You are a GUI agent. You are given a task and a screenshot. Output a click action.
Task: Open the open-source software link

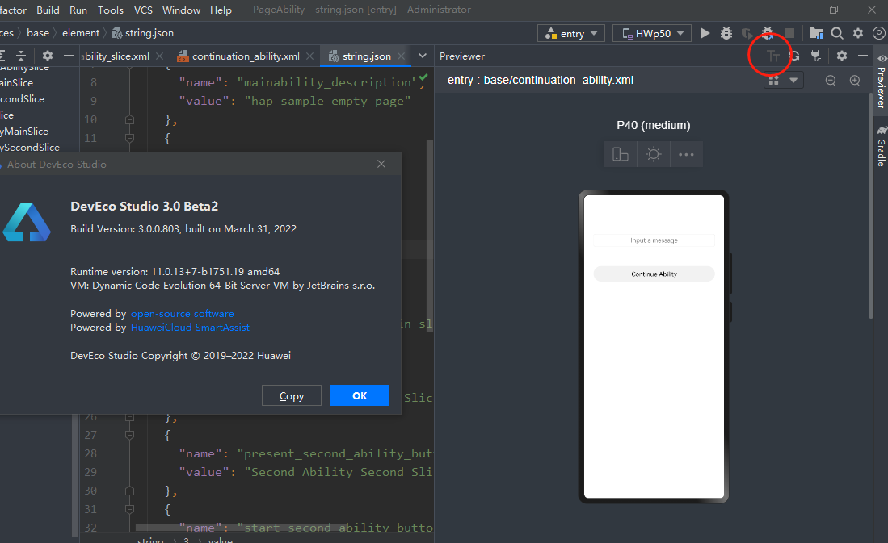tap(183, 313)
